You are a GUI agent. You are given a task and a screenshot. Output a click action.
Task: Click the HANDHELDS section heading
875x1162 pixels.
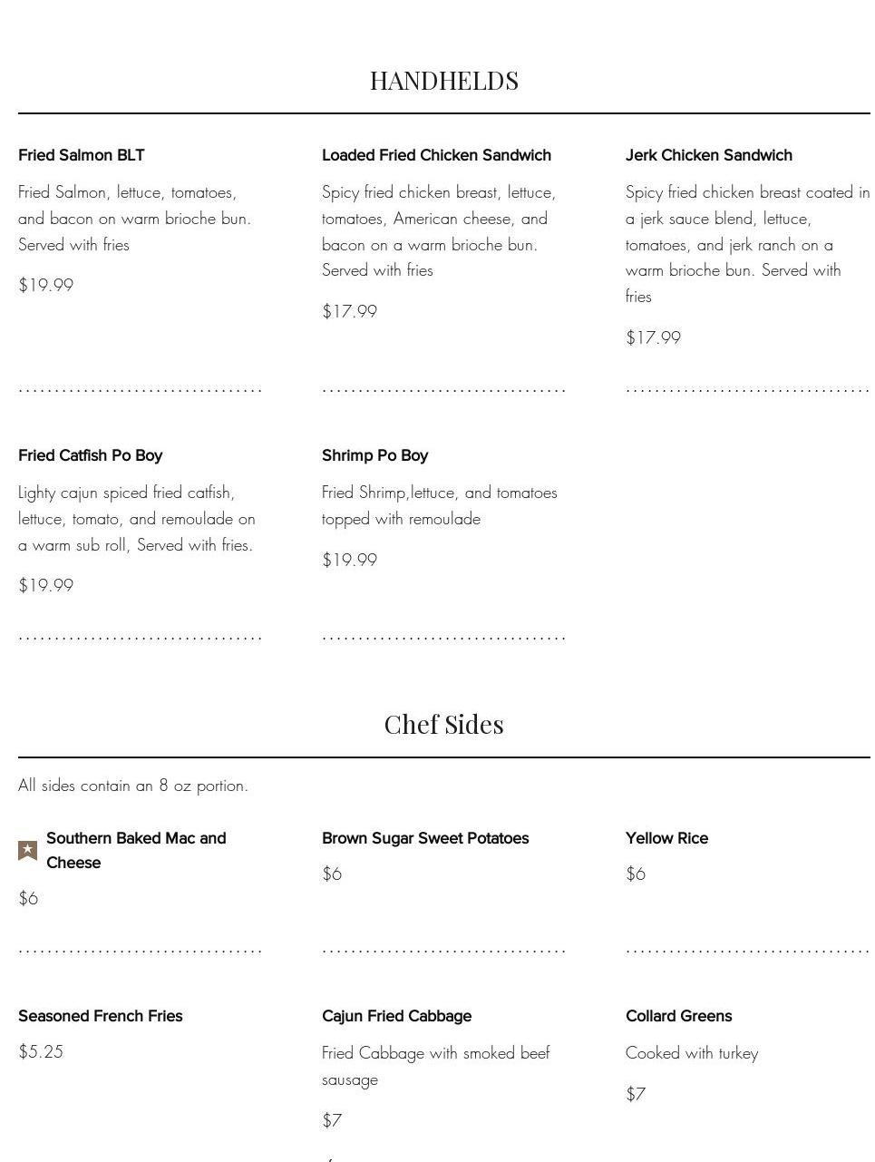[444, 81]
